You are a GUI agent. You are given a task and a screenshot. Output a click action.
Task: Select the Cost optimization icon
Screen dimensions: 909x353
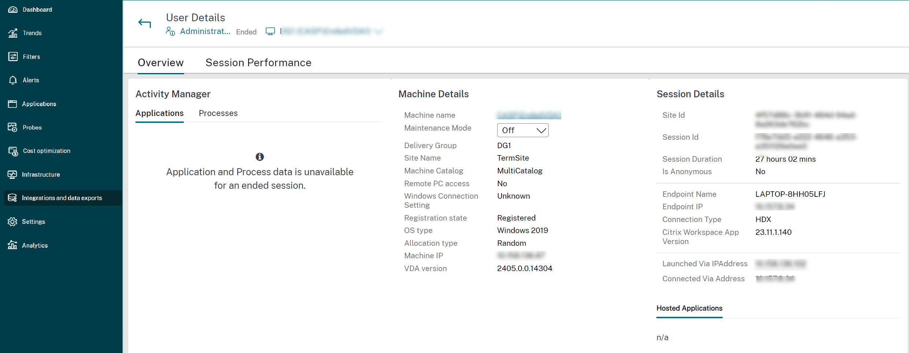coord(13,151)
